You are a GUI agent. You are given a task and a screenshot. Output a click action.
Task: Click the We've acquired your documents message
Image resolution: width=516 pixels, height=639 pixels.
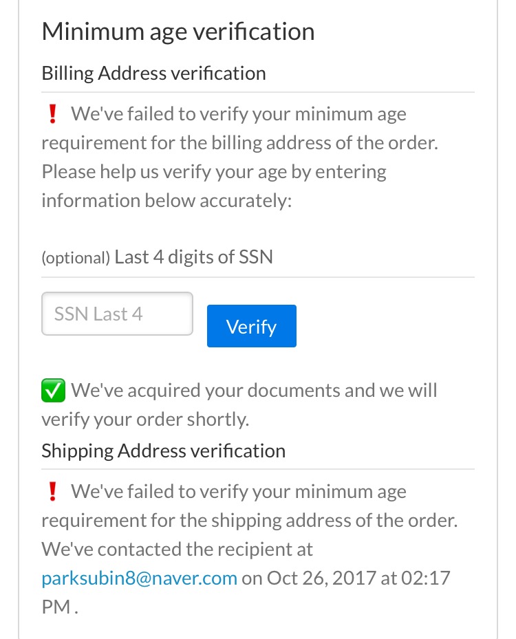[239, 404]
